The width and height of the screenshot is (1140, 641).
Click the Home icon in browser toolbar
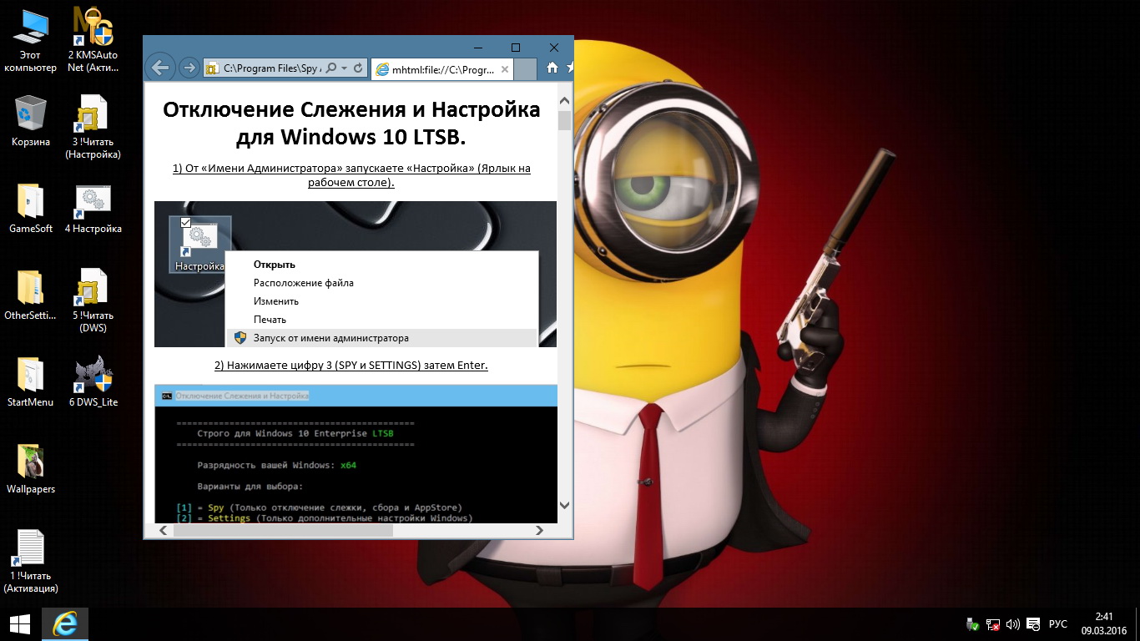pos(552,68)
